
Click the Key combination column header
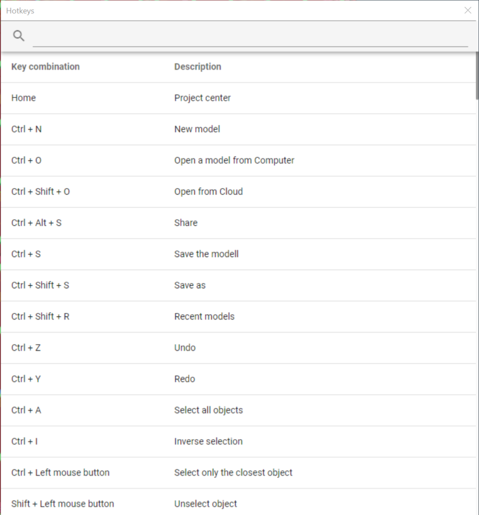pos(45,67)
